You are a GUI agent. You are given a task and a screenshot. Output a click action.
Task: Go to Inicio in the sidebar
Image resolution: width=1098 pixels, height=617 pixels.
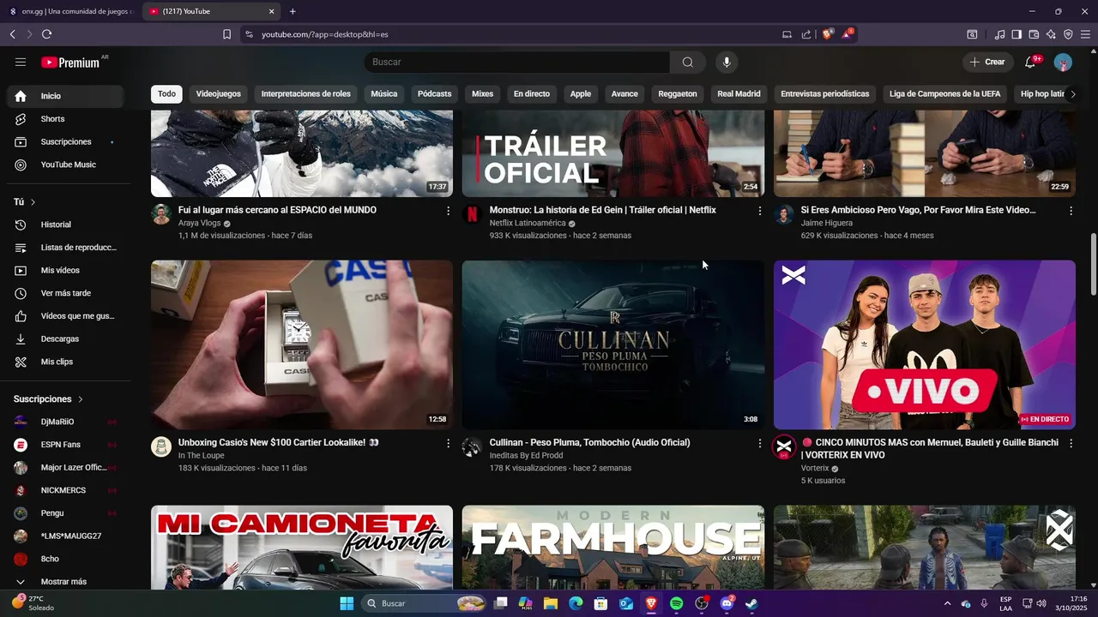click(x=65, y=96)
